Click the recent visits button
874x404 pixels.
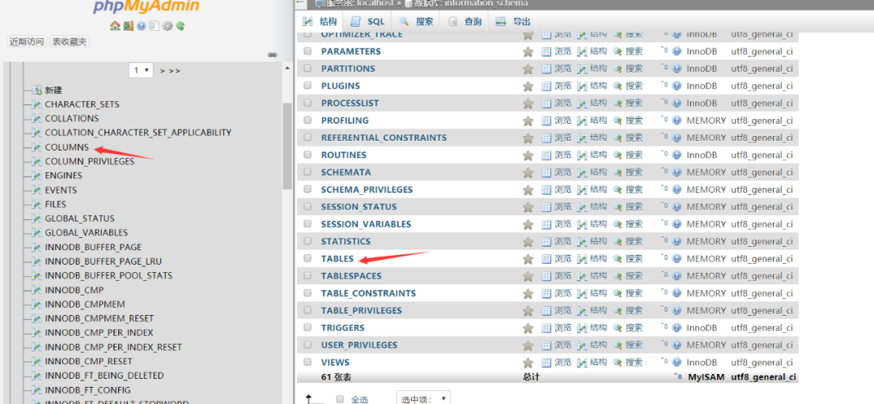(x=27, y=41)
